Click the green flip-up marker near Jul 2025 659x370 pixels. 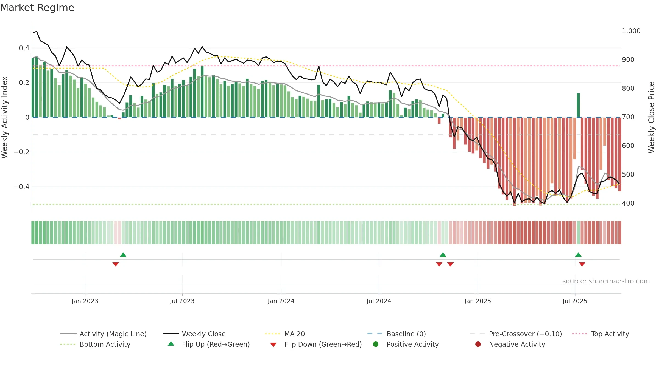pos(578,255)
